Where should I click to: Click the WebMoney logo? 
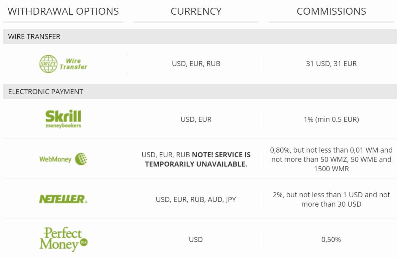[x=63, y=159]
